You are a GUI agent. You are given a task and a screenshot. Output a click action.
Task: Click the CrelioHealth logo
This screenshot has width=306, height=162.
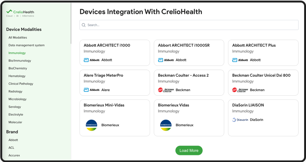[20, 13]
